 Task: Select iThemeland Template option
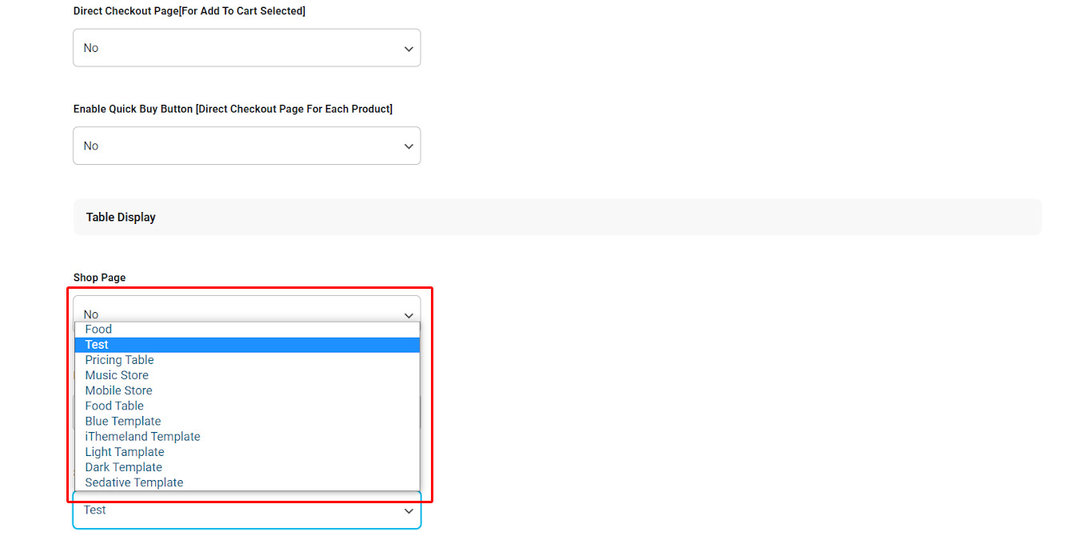point(142,437)
